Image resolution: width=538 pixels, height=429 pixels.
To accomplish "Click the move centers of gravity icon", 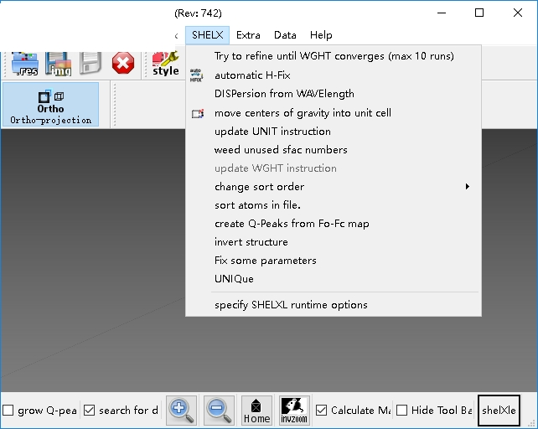I will (198, 113).
